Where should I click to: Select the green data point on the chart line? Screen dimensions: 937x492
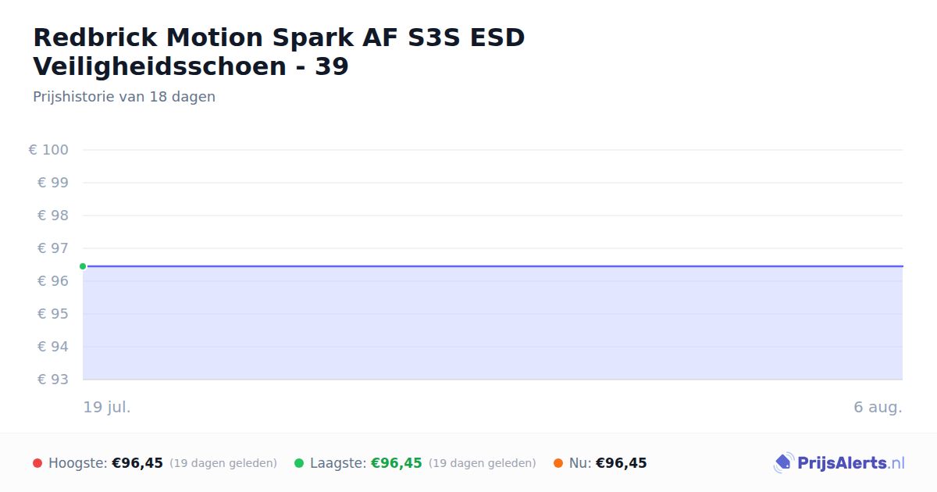[83, 266]
